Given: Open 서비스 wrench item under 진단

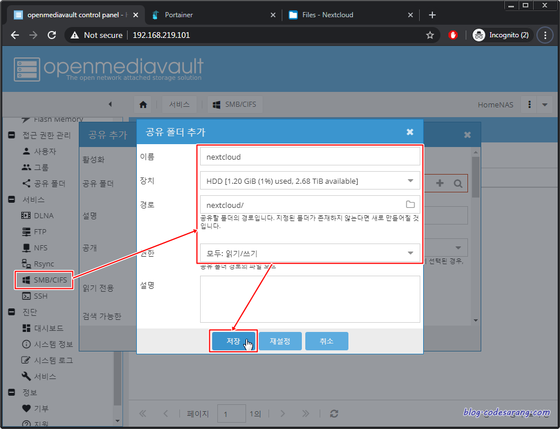Looking at the screenshot, I should point(39,376).
